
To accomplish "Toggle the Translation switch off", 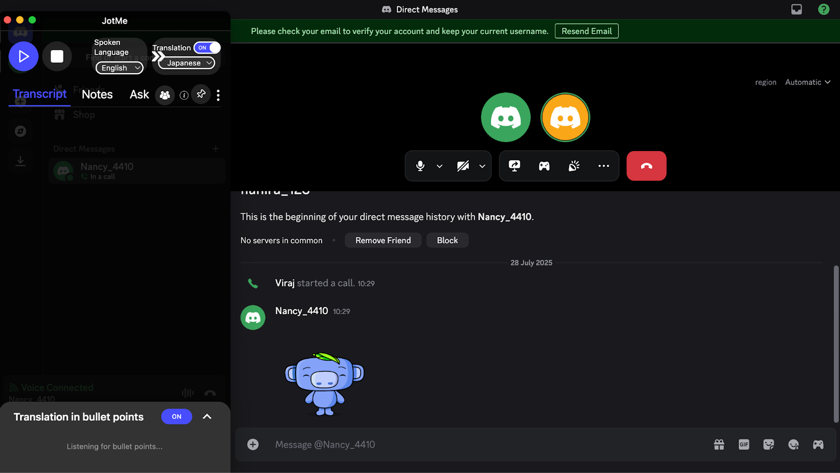I will coord(207,48).
